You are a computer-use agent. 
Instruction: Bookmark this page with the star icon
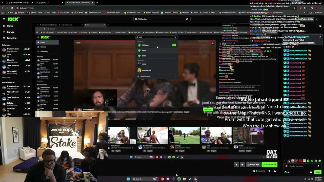coord(294,8)
